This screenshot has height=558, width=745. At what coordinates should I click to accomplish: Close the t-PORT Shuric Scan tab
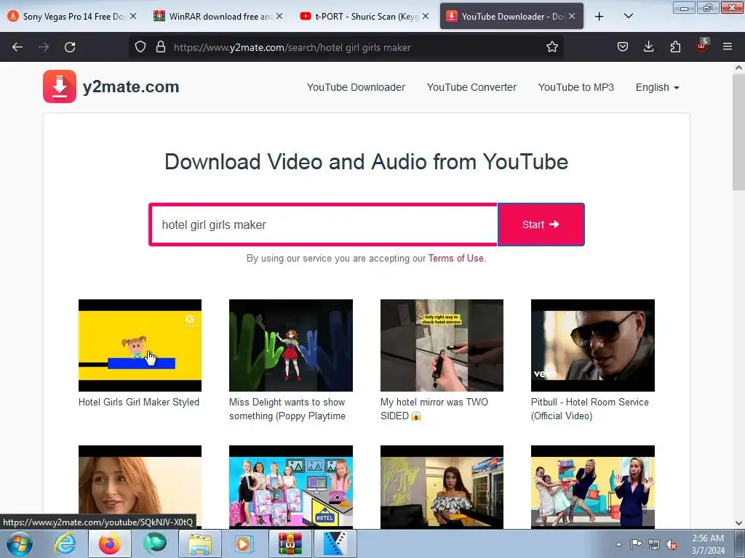(x=426, y=16)
